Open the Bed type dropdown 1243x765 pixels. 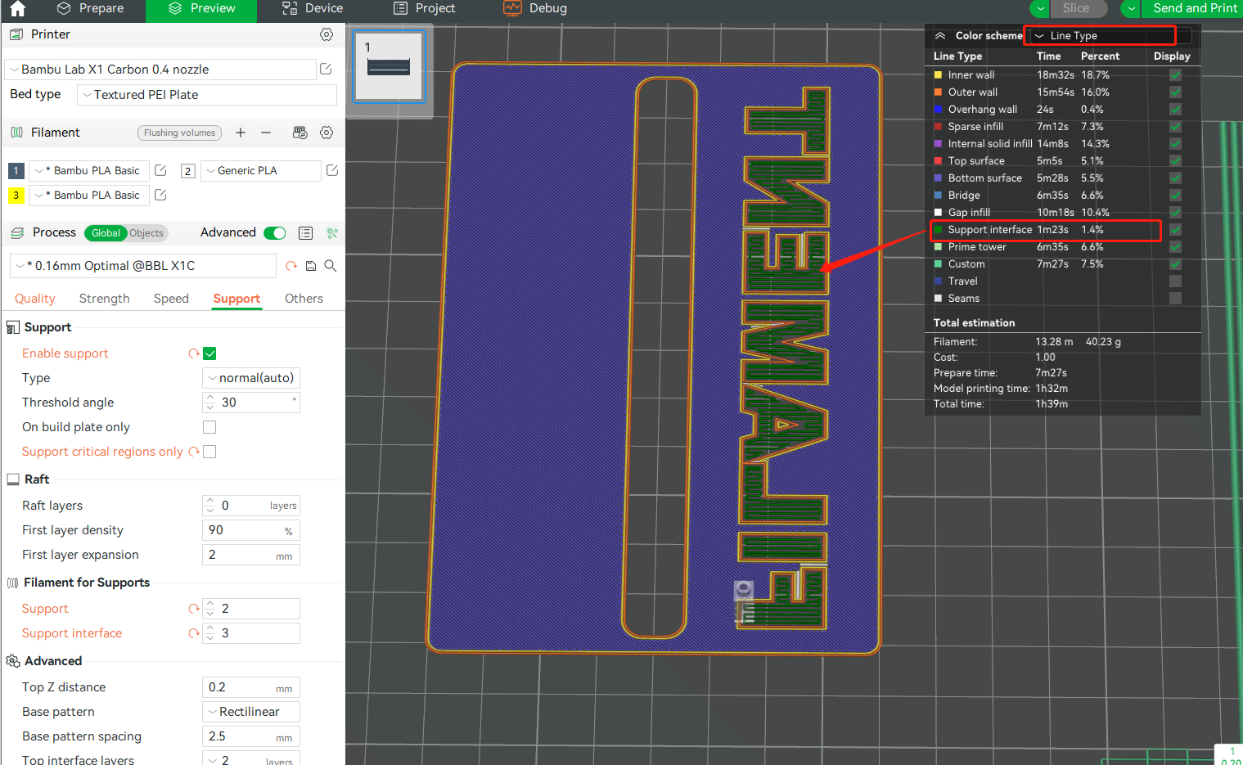point(206,95)
